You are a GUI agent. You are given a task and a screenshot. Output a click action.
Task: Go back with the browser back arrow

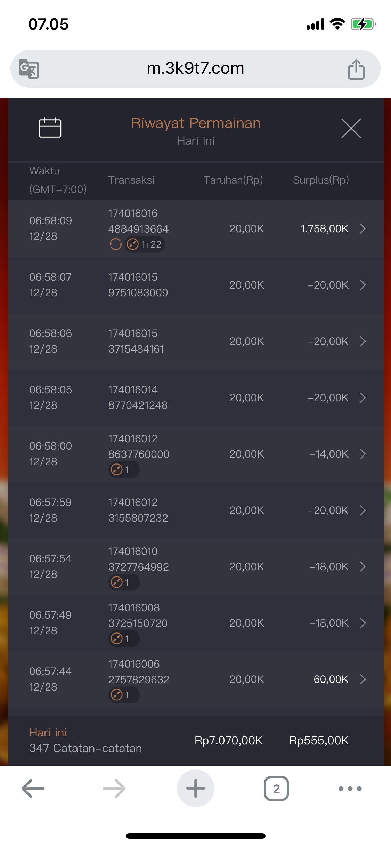pyautogui.click(x=33, y=788)
